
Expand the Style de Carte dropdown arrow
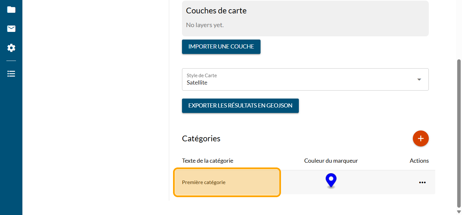click(419, 79)
